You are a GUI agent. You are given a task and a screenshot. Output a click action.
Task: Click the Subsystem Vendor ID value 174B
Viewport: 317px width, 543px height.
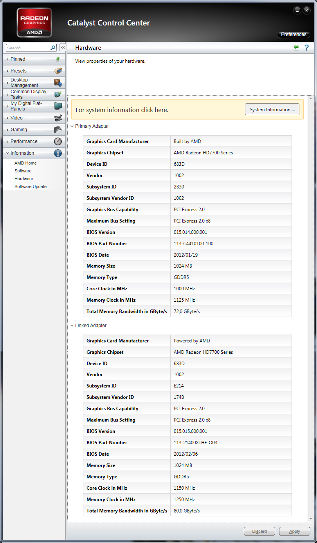179,397
